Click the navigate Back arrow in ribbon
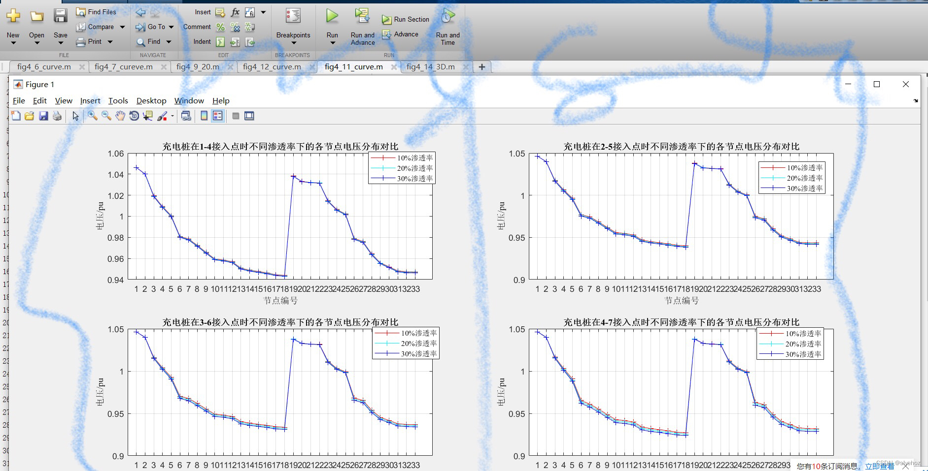 (140, 12)
